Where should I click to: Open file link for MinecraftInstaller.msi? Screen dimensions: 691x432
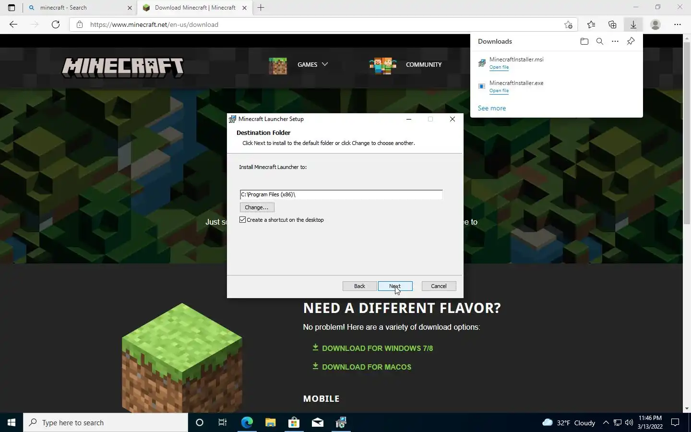click(x=499, y=67)
